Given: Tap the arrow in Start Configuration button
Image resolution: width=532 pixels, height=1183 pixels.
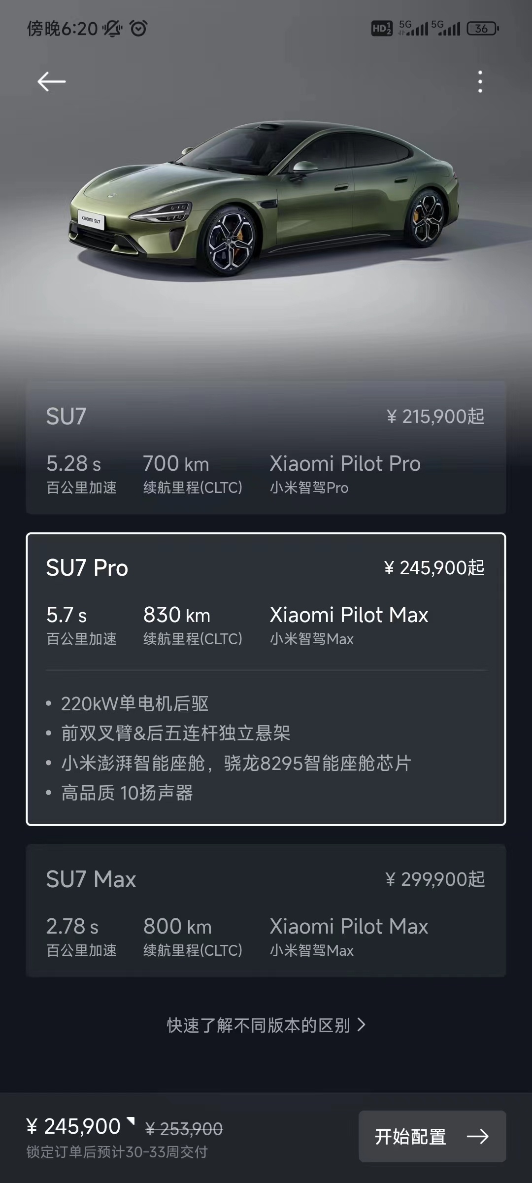Looking at the screenshot, I should (x=477, y=1137).
